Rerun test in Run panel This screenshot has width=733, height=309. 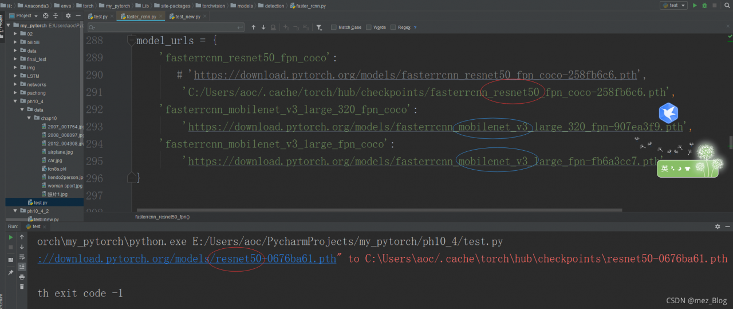(x=10, y=237)
